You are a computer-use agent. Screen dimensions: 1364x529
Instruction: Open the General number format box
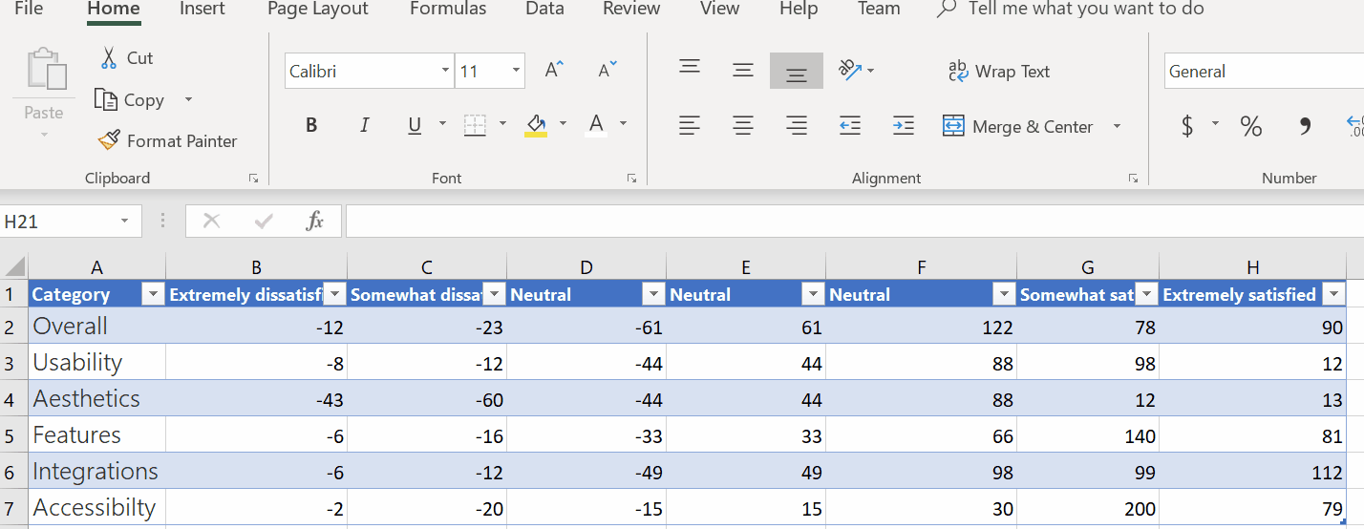[1264, 72]
